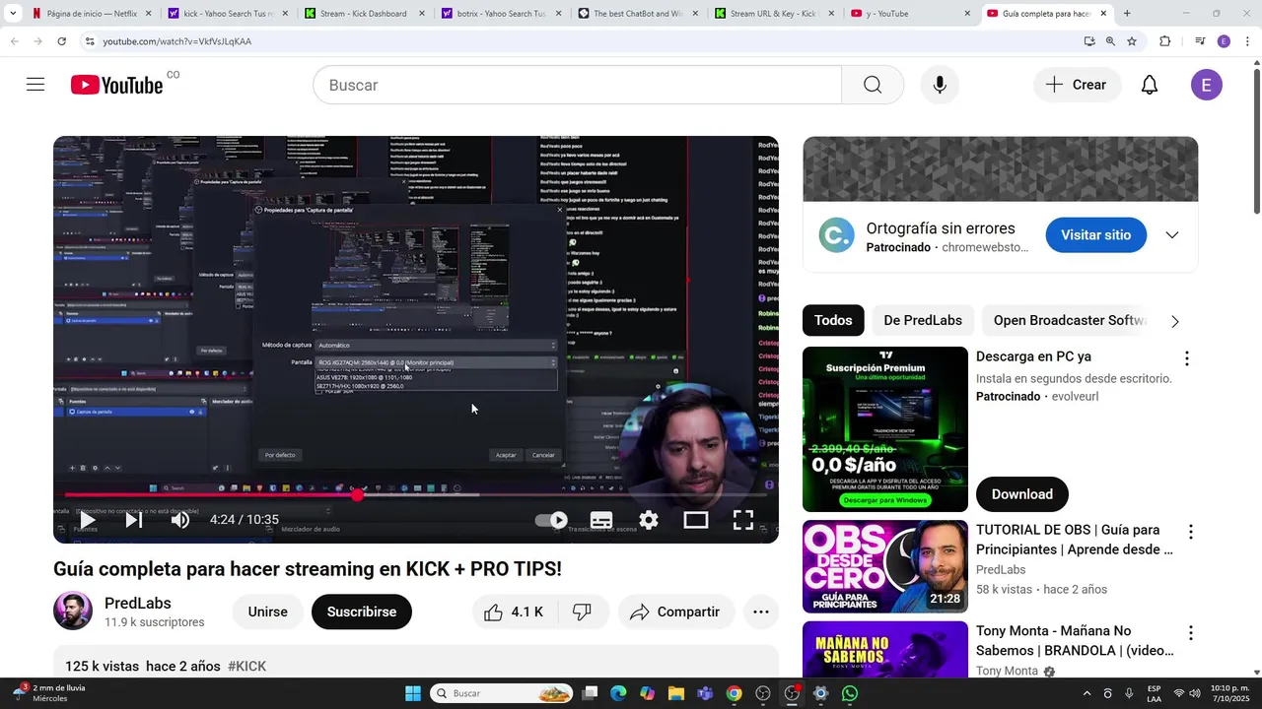
Task: Reload the page
Action: [61, 41]
